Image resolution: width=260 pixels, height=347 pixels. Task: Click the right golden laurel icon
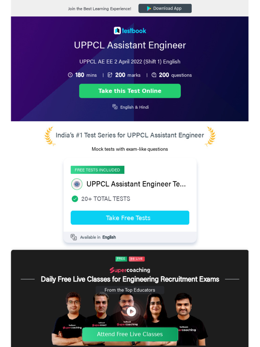pyautogui.click(x=211, y=136)
